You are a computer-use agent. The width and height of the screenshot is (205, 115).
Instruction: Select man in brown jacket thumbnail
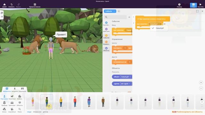click(103, 102)
